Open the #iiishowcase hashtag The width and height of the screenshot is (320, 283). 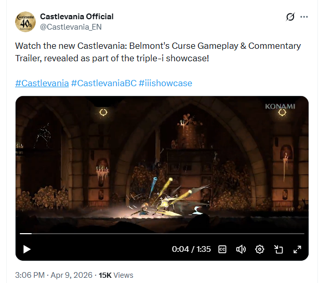pyautogui.click(x=165, y=83)
